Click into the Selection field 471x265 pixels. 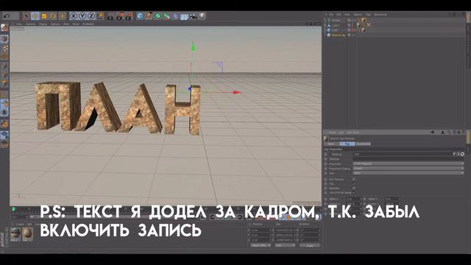pyautogui.click(x=408, y=159)
